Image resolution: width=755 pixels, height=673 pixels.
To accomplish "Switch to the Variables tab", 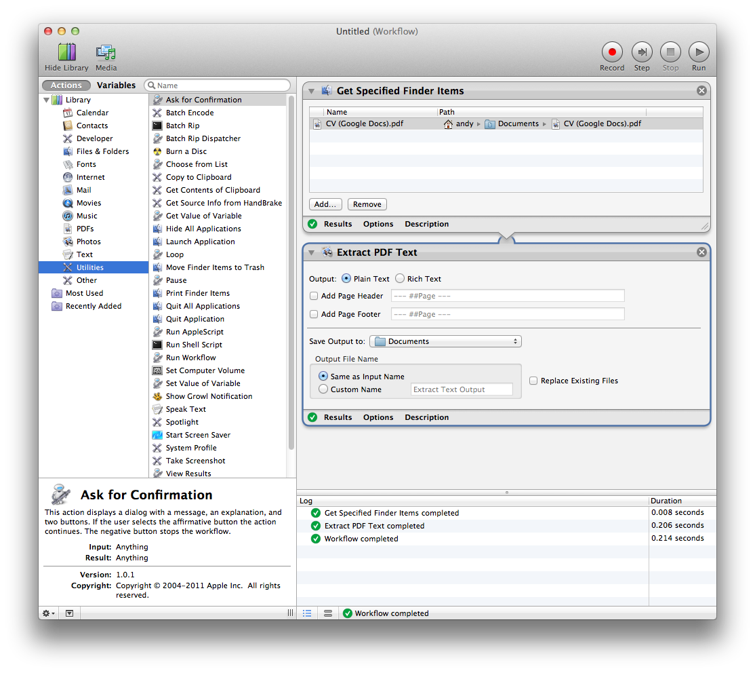I will coord(116,85).
